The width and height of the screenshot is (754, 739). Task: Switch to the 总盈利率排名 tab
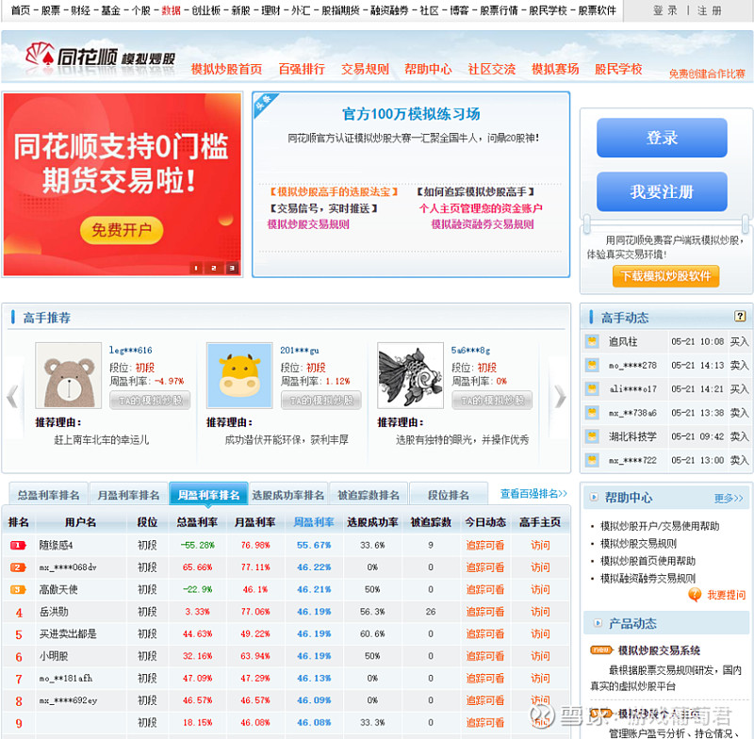[47, 493]
